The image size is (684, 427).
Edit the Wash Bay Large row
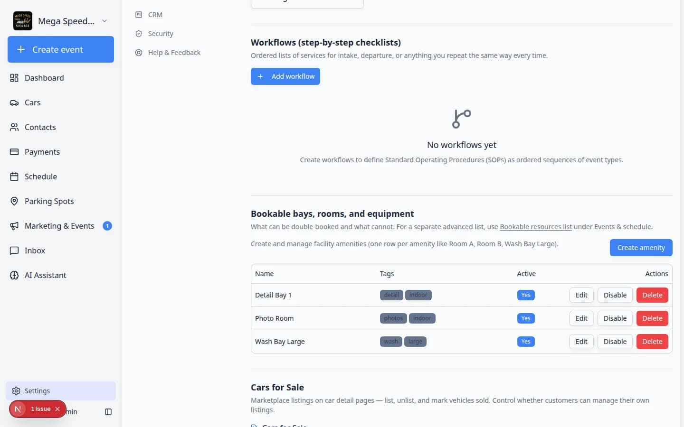(581, 342)
